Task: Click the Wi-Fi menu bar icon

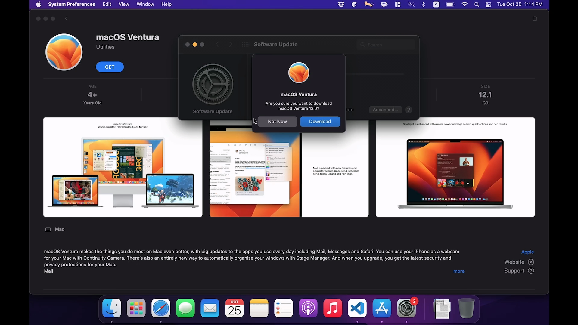Action: (465, 4)
